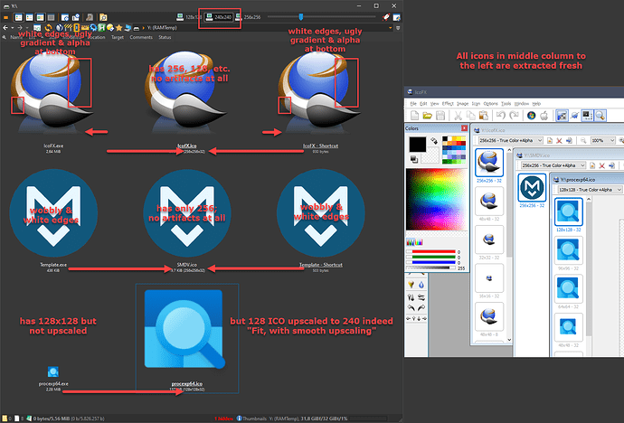Expand the address bar dropdown arrow
This screenshot has height=423, width=624.
point(391,28)
